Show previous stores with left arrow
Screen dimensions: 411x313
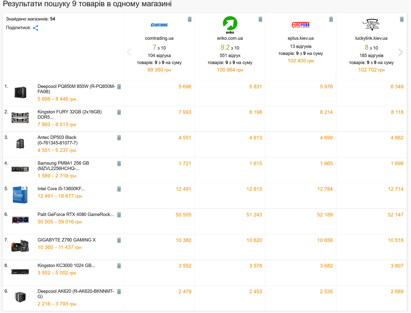pos(129,52)
